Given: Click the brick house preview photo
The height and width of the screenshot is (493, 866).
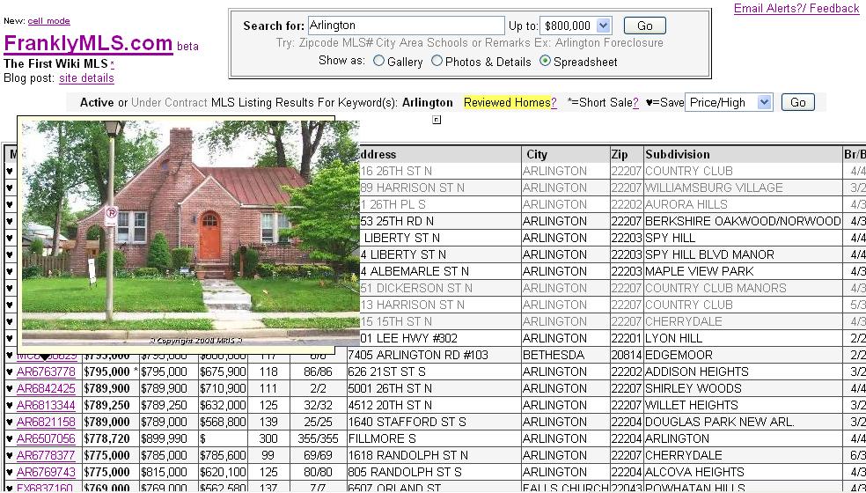Looking at the screenshot, I should point(191,233).
